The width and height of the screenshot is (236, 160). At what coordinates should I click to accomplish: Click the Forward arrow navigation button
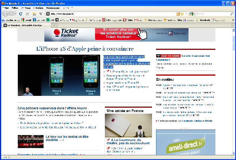pyautogui.click(x=11, y=14)
